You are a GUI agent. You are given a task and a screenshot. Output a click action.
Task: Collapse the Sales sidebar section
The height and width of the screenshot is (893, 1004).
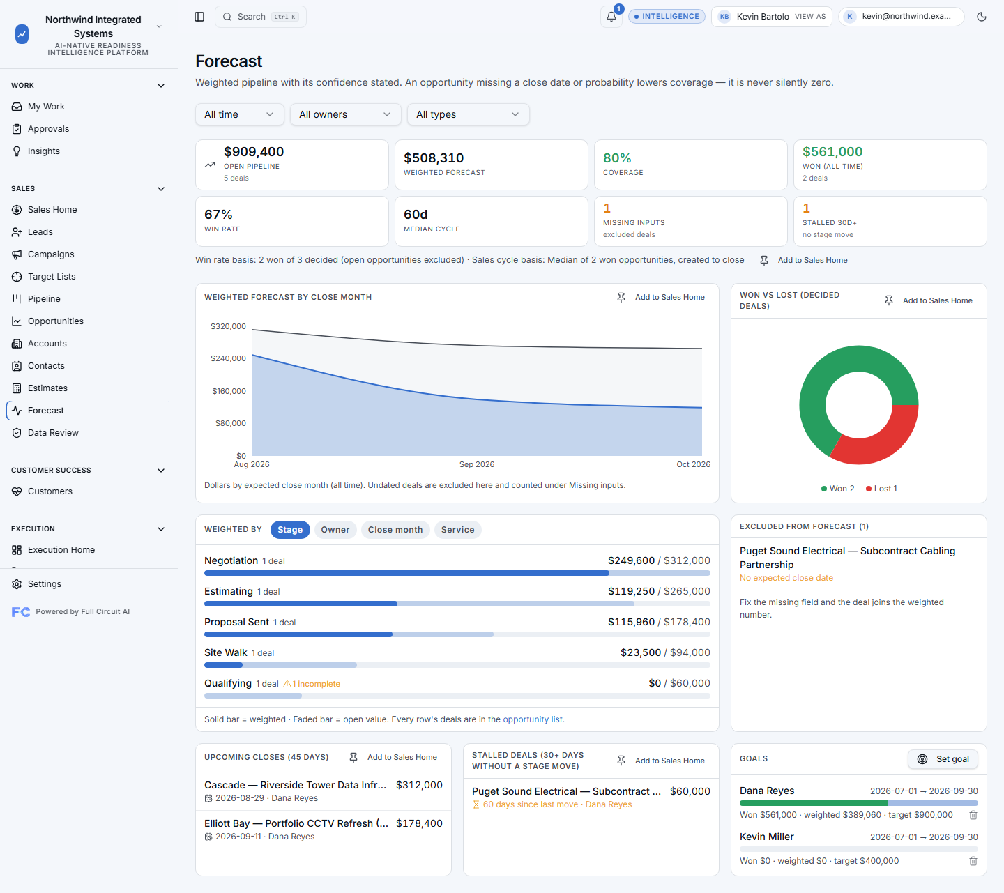tap(161, 189)
